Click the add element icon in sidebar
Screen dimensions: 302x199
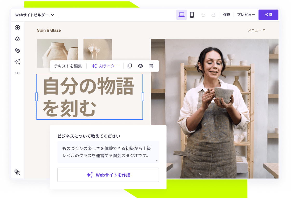(x=17, y=28)
